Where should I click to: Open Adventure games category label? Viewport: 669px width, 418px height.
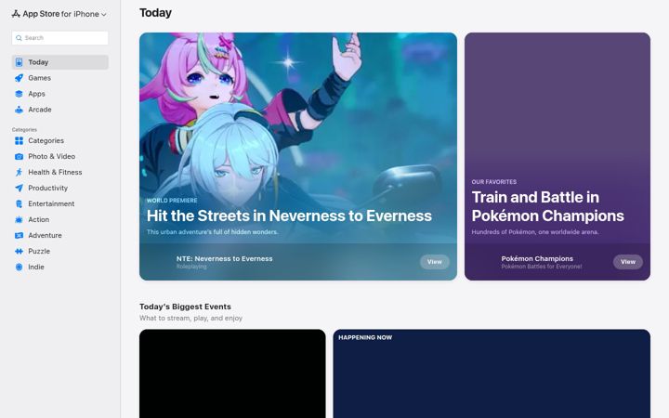pyautogui.click(x=45, y=235)
